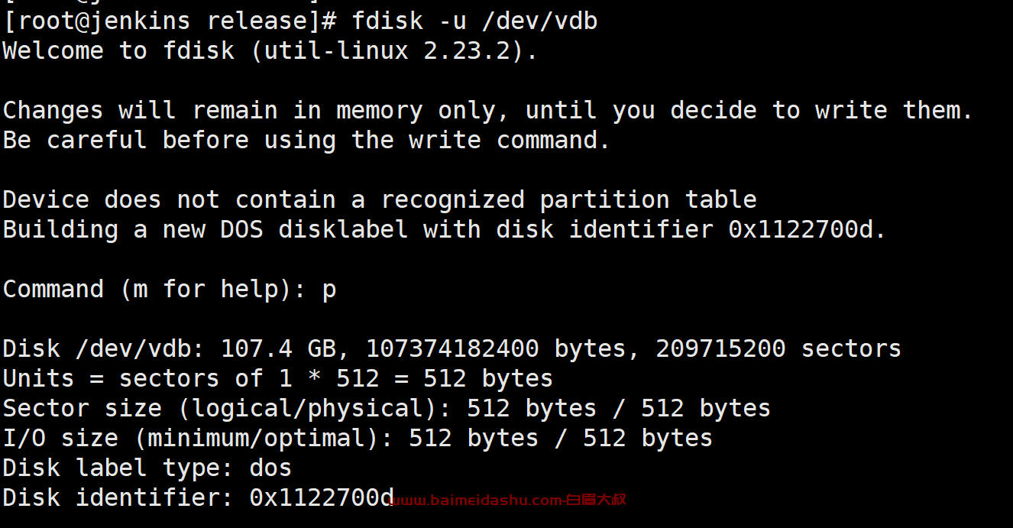Image resolution: width=1013 pixels, height=528 pixels.
Task: Click the 'Disk /dev/vdb' device name
Action: (105, 349)
